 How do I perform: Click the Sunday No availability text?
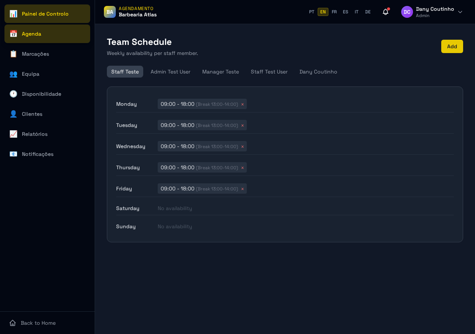175,226
